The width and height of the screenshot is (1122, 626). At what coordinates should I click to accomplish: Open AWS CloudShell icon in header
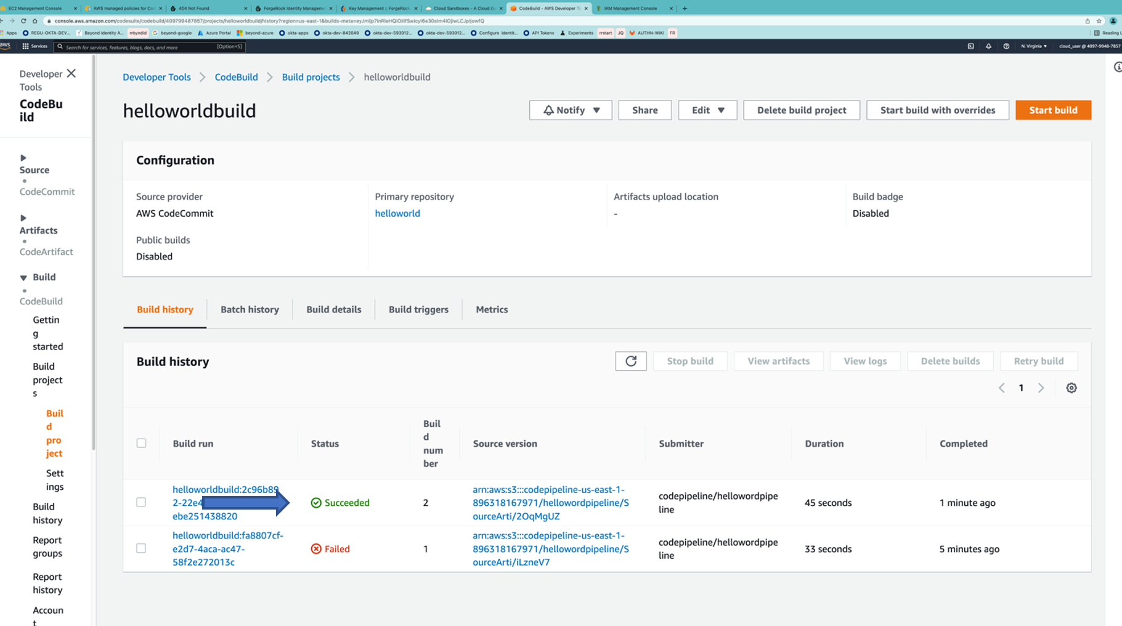[970, 46]
